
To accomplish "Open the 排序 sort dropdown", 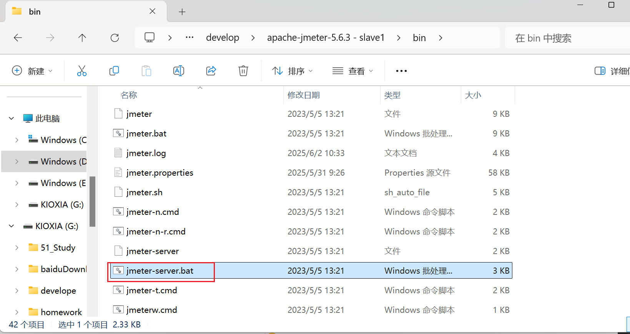I will pos(293,71).
